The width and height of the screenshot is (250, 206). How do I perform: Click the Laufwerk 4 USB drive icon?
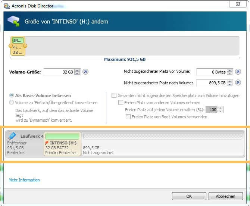click(x=12, y=136)
